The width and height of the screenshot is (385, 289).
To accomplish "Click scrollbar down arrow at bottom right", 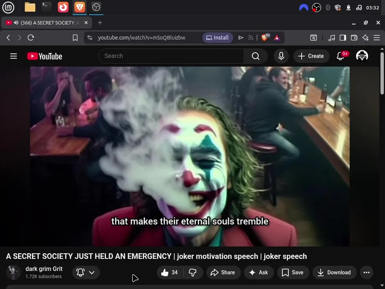I will [382, 286].
